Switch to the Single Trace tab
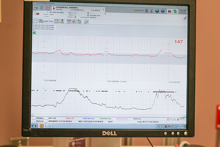The height and width of the screenshot is (147, 220). pos(46,21)
